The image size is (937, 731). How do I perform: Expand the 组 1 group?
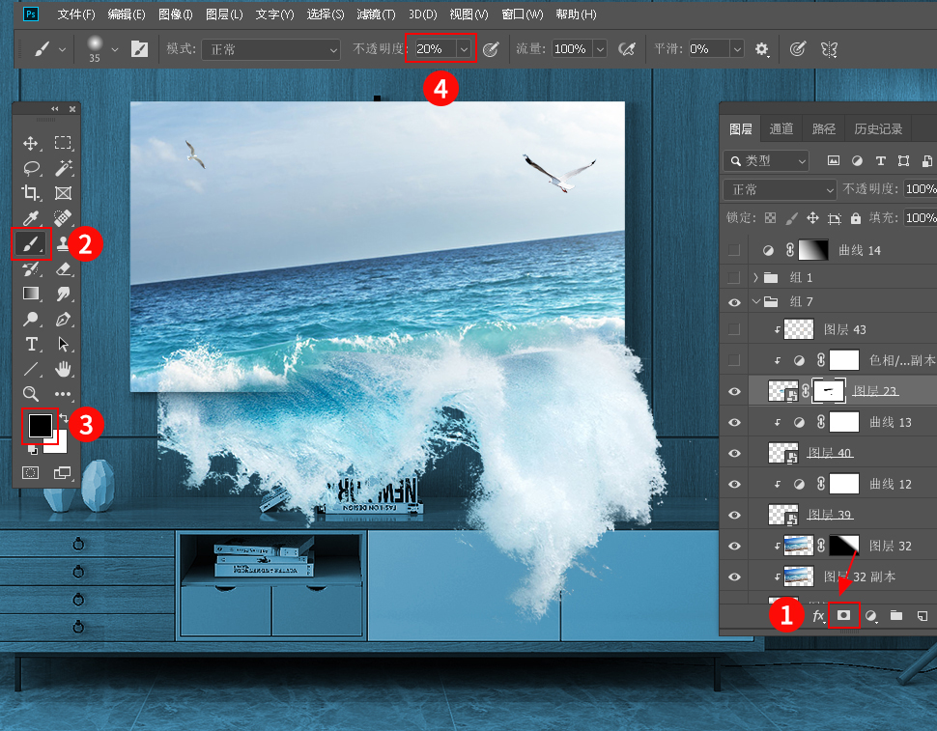point(756,278)
